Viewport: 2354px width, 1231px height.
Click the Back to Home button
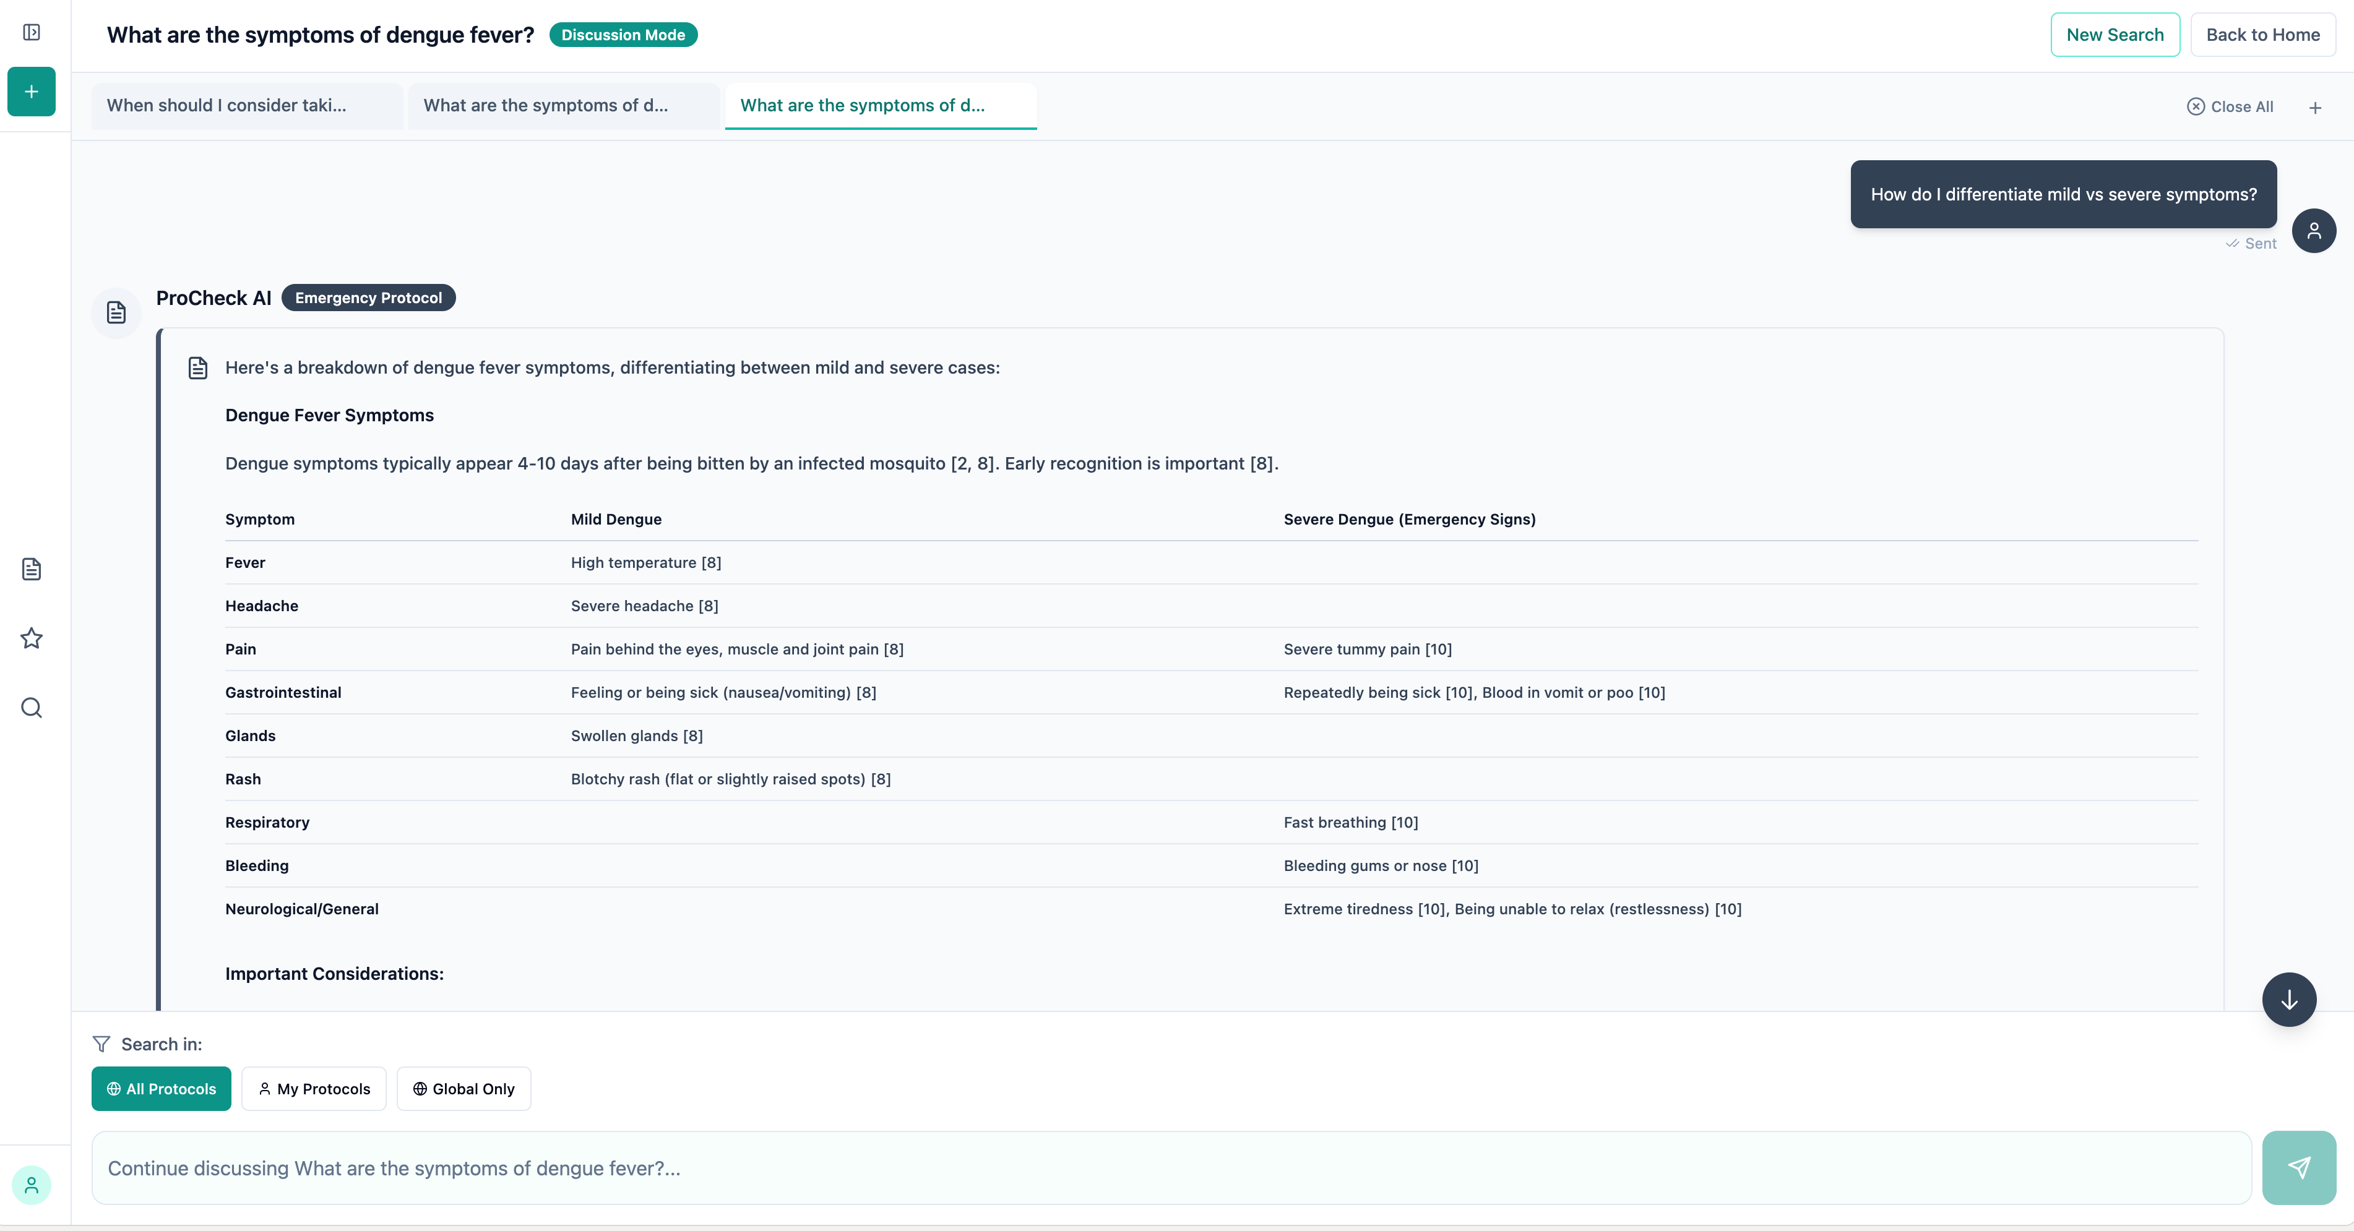[x=2262, y=35]
